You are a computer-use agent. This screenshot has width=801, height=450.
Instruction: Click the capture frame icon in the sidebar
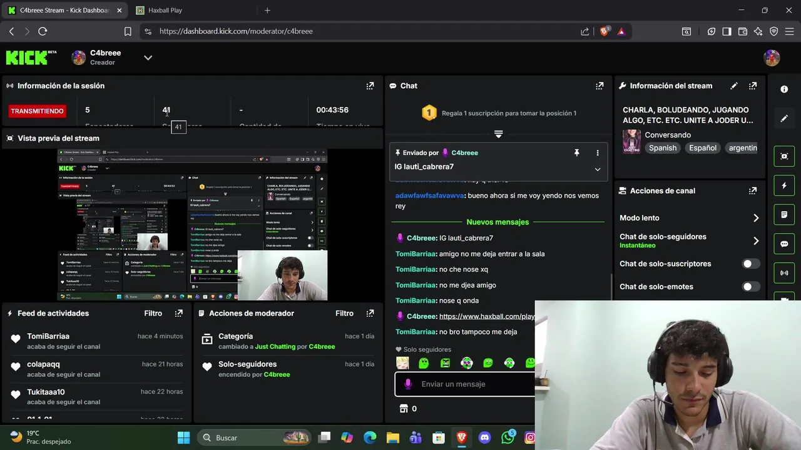pos(784,156)
